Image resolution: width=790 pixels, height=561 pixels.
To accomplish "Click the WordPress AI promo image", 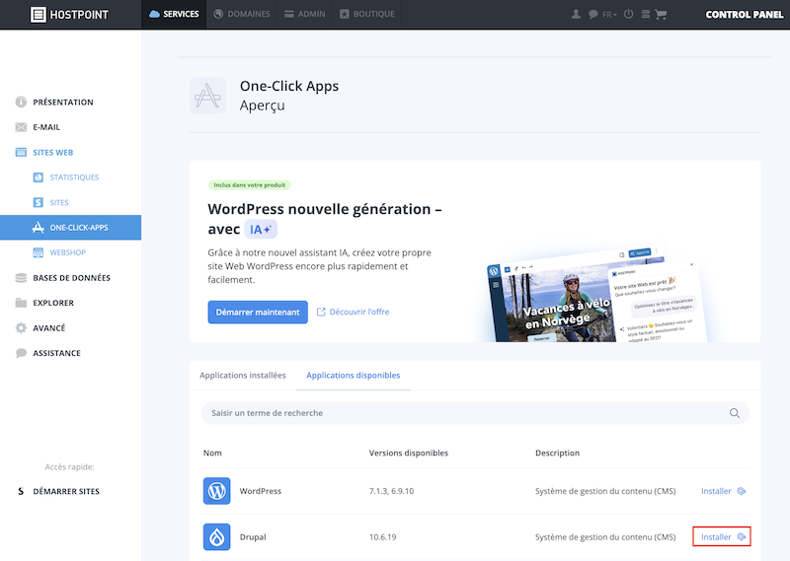I will [596, 295].
